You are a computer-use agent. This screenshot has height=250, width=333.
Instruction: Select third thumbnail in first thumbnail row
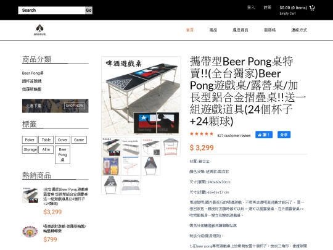click(x=151, y=147)
